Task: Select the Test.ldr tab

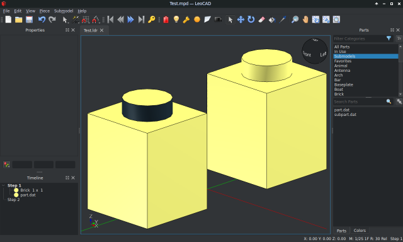Action: [x=91, y=30]
